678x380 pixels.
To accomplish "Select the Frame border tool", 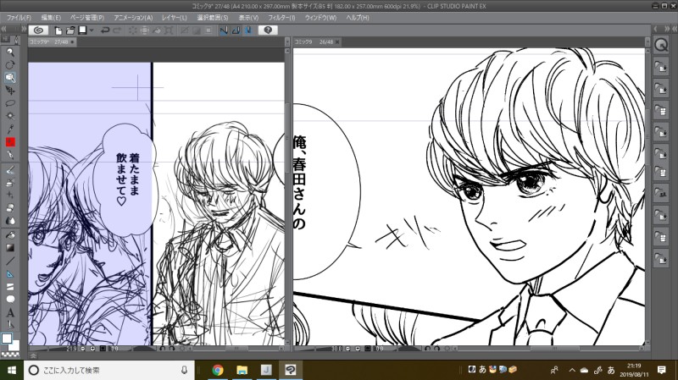I will [10, 287].
